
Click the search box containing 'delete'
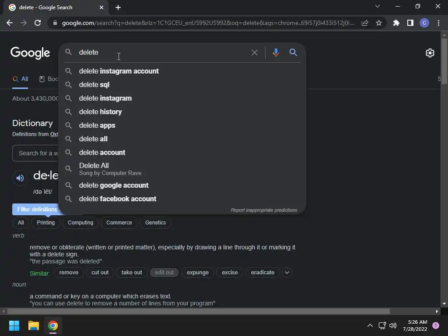[160, 52]
